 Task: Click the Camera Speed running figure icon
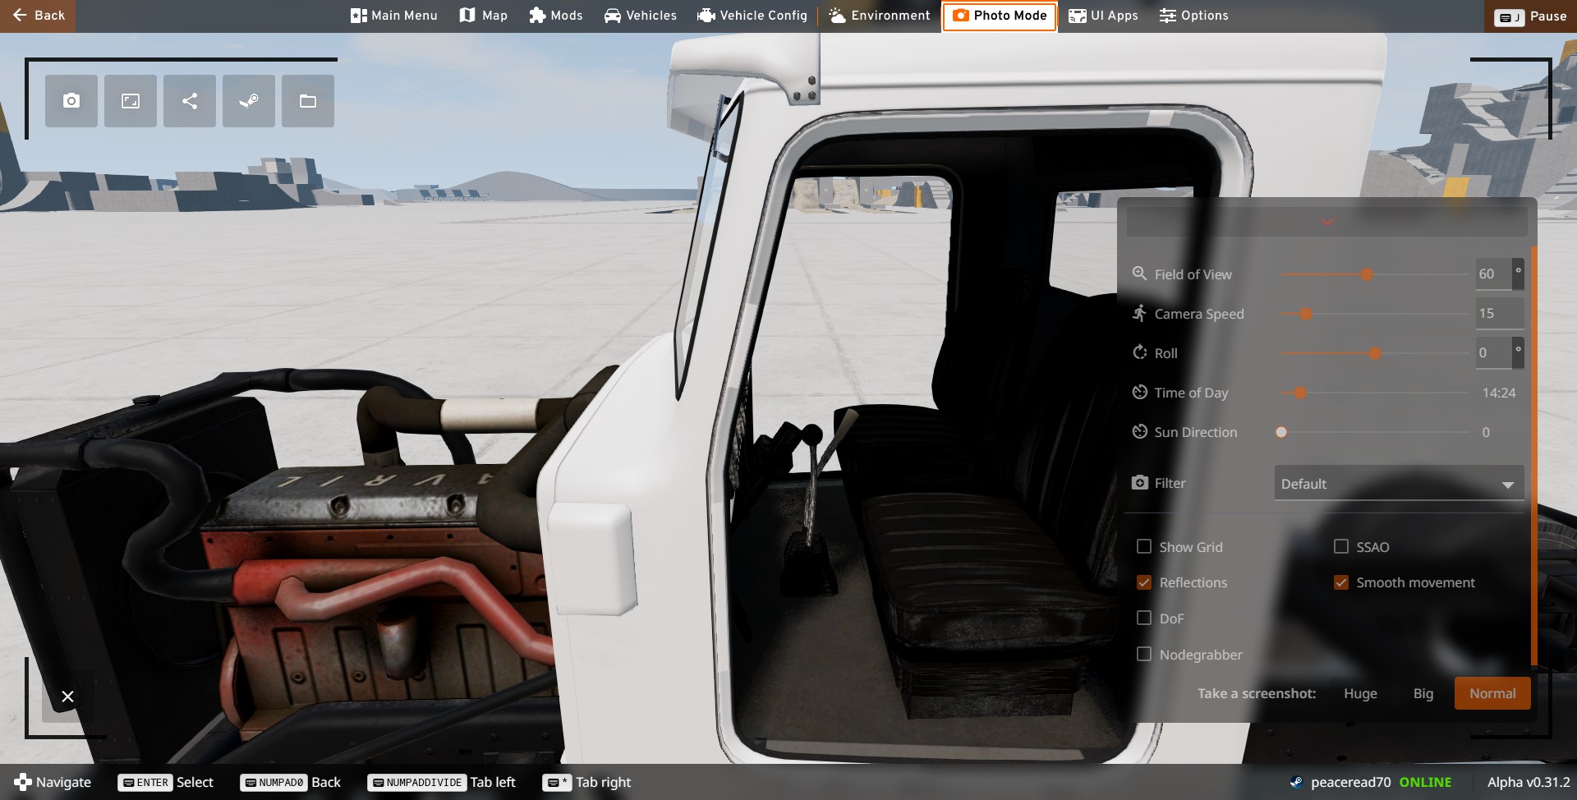click(1139, 313)
